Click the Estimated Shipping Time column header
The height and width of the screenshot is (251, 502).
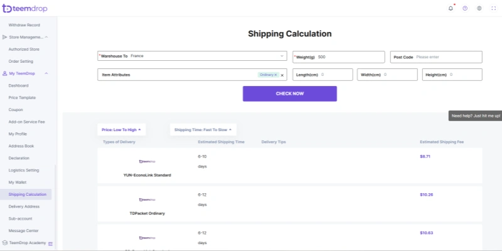(x=222, y=142)
